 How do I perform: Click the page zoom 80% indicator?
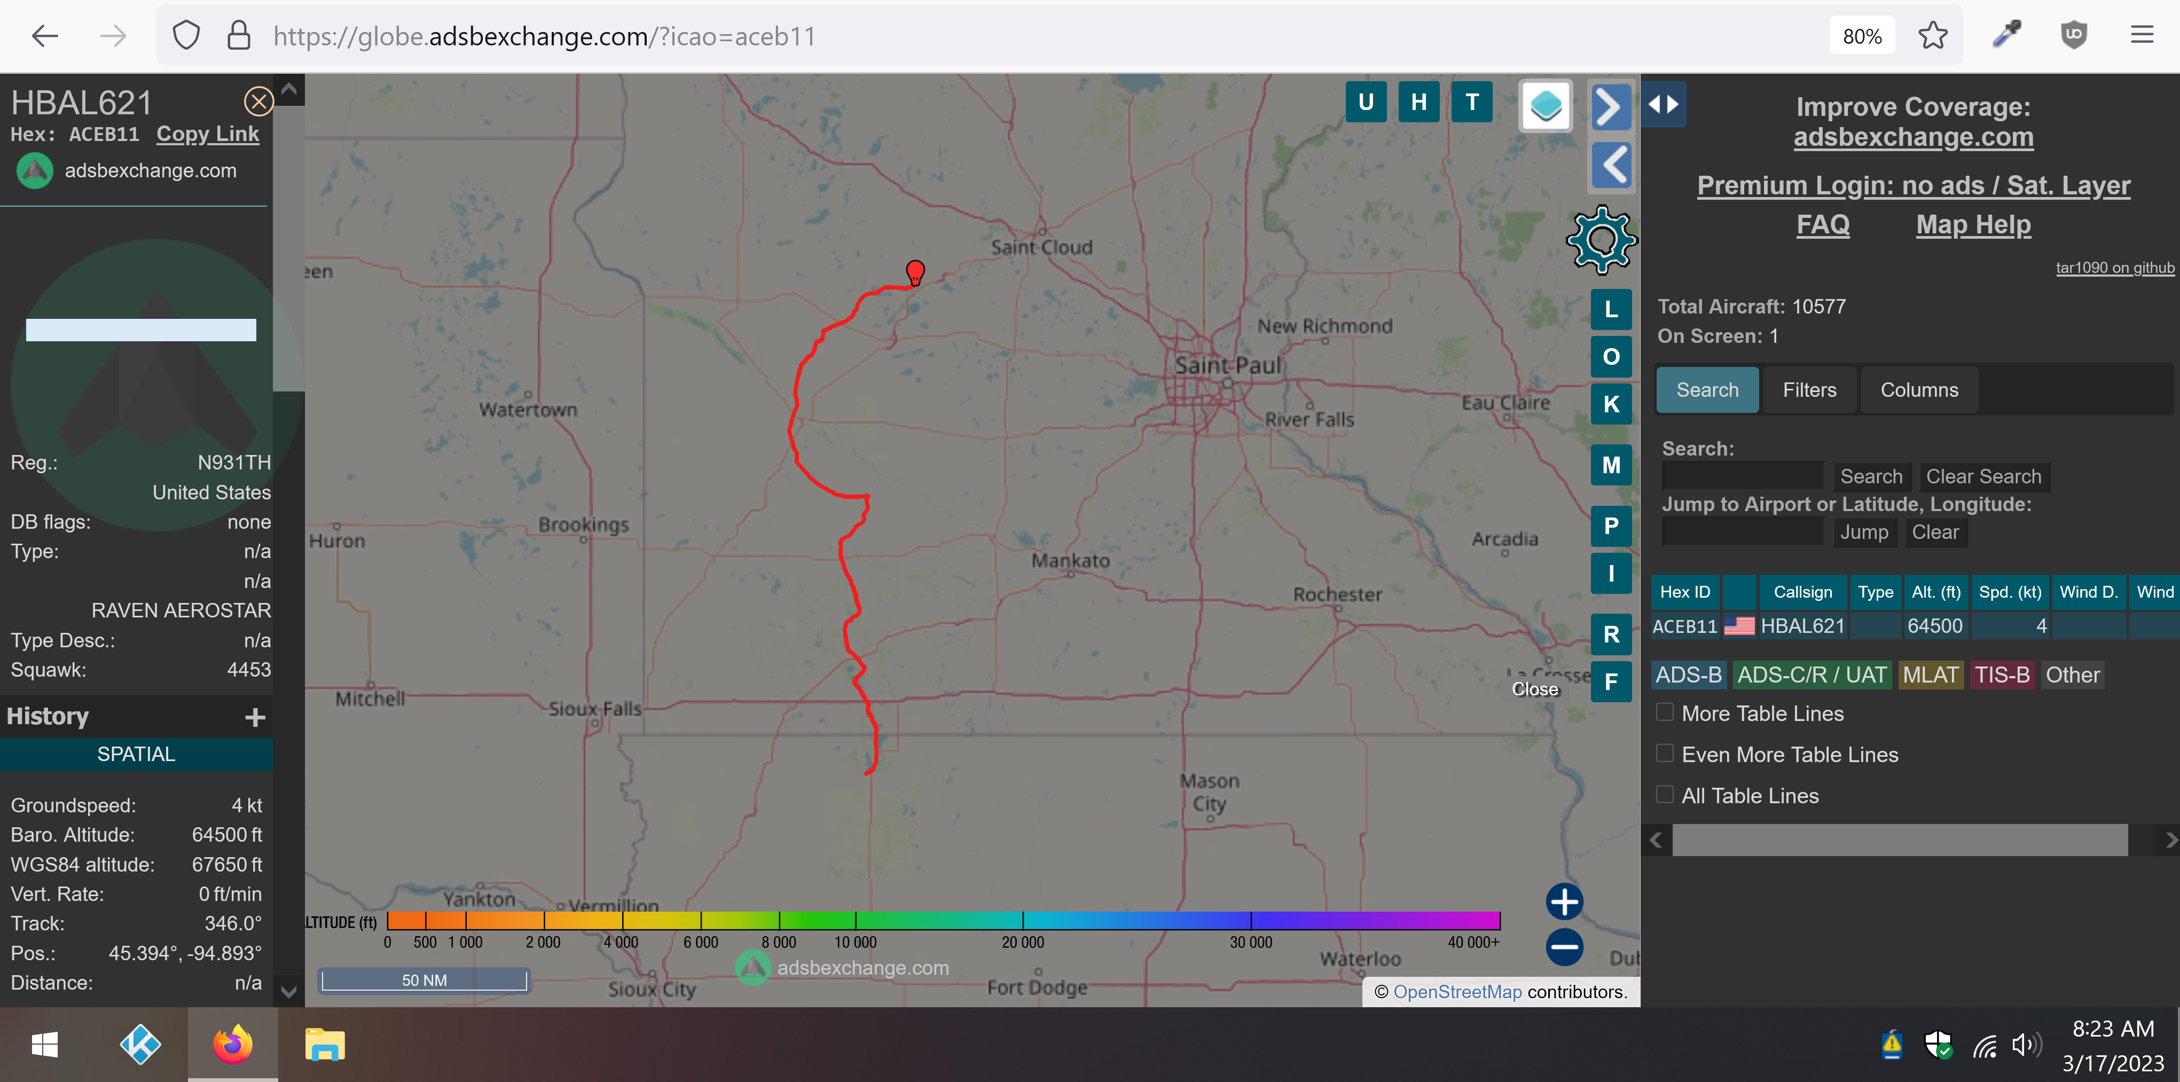1862,36
